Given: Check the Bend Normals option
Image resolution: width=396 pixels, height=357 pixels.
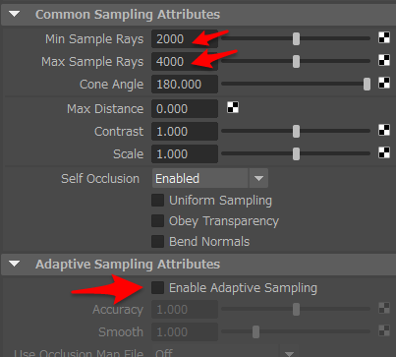Looking at the screenshot, I should tap(157, 242).
